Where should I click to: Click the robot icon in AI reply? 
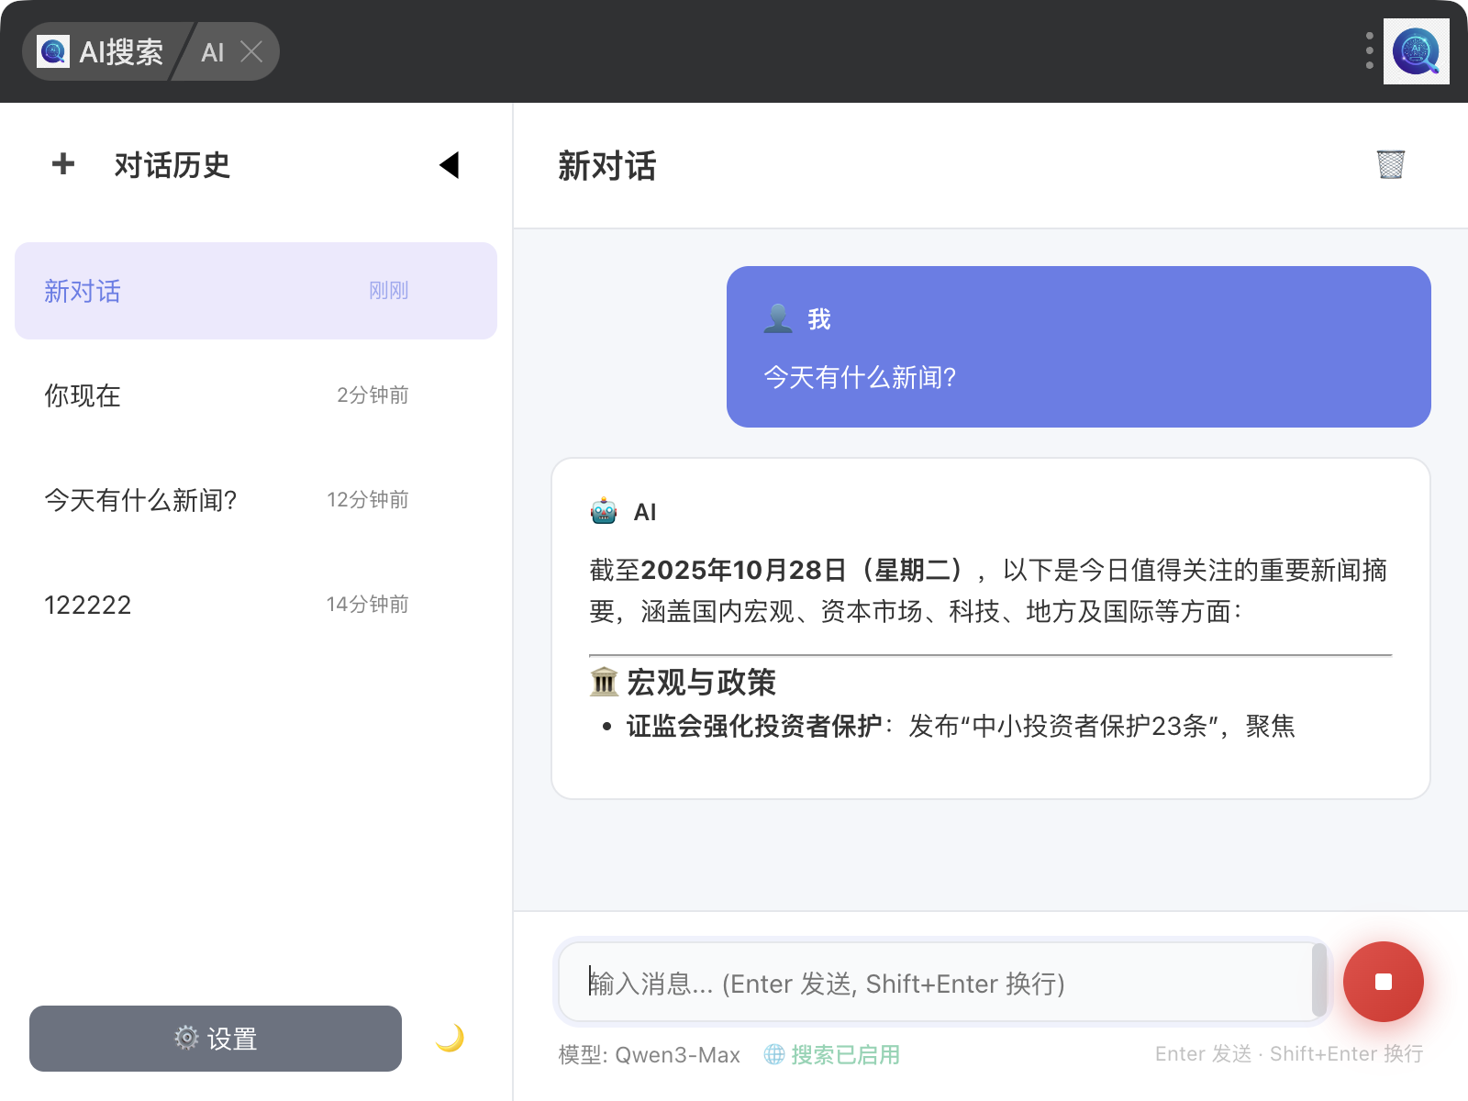click(604, 511)
